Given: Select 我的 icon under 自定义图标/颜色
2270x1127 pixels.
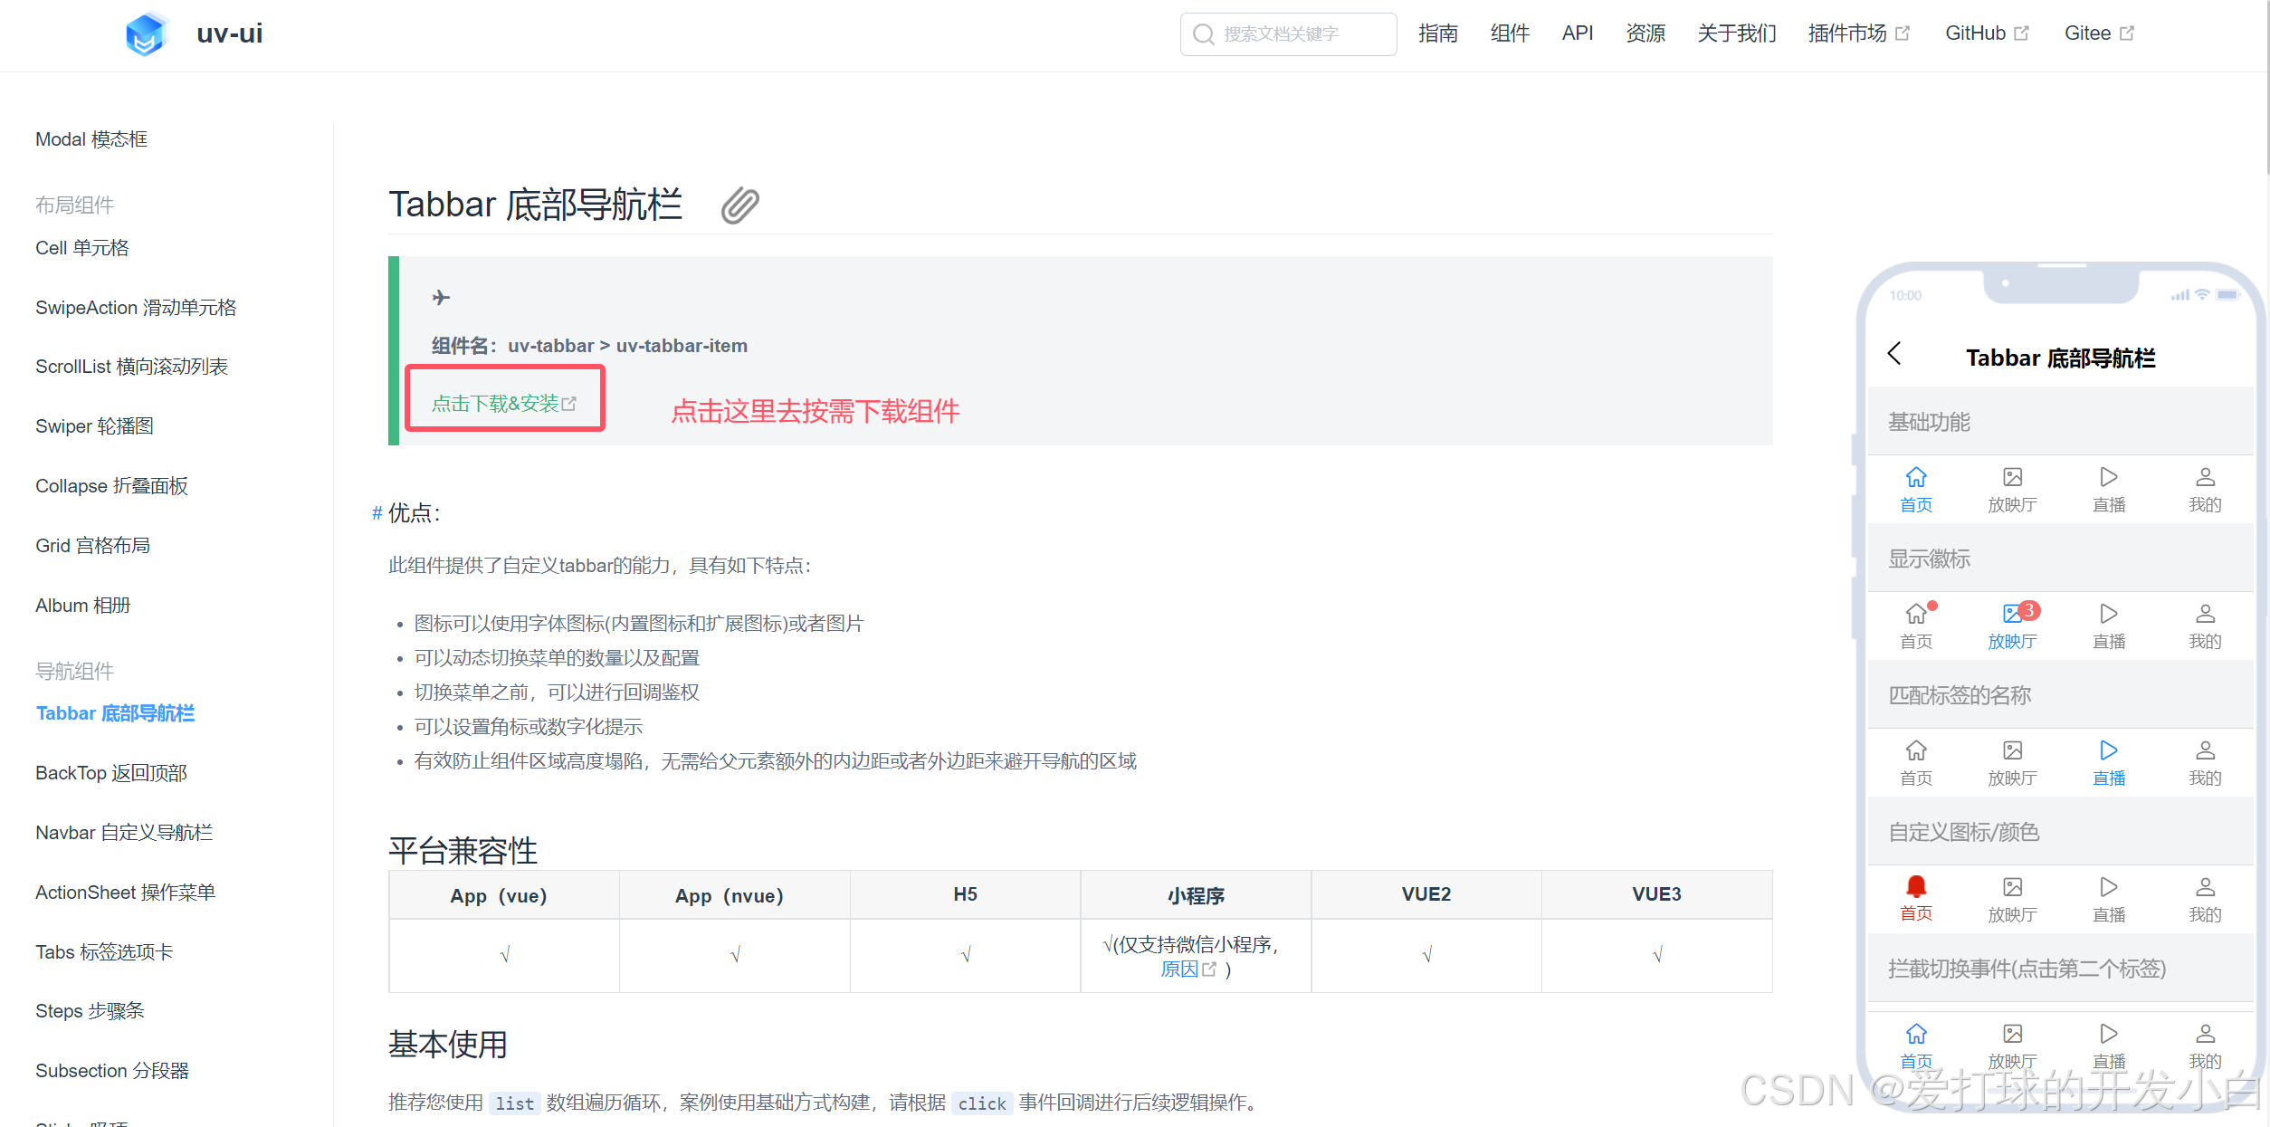Looking at the screenshot, I should (x=2206, y=887).
